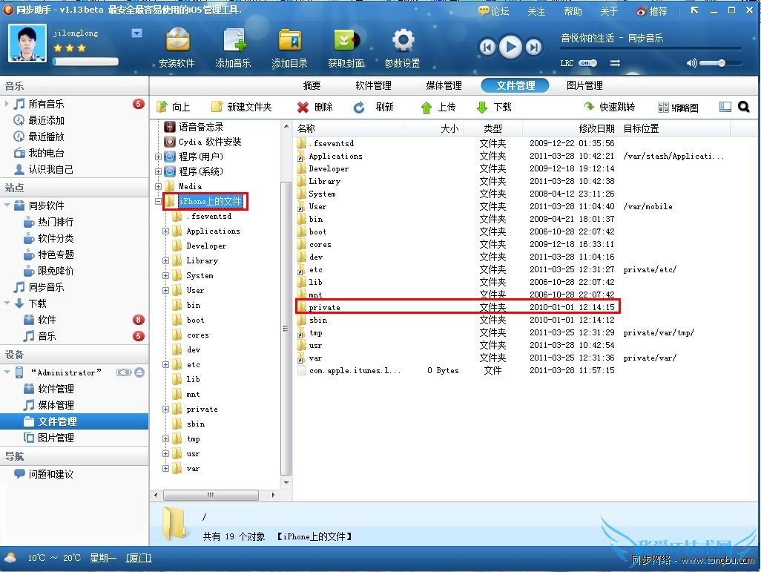Click the tree panel horizontal scrollbar
Viewport: 761px width, 572px height.
211,496
